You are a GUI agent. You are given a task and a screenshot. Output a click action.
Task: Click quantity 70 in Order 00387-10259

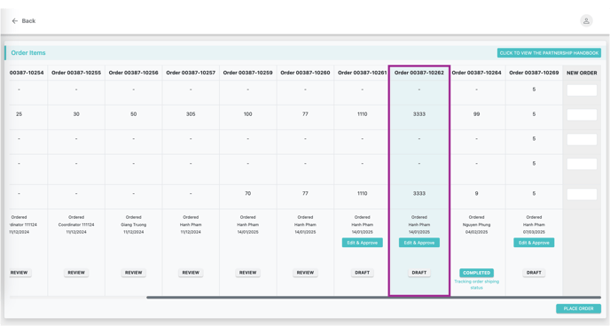248,193
